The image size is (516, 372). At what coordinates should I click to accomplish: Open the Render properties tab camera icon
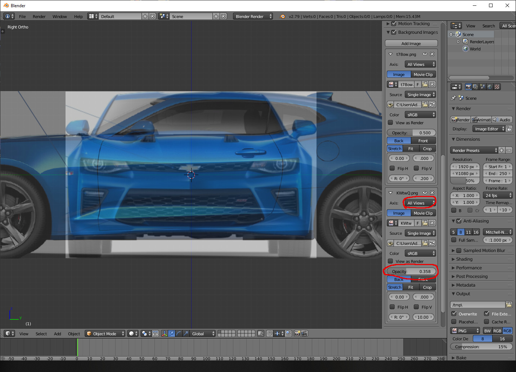[x=468, y=87]
